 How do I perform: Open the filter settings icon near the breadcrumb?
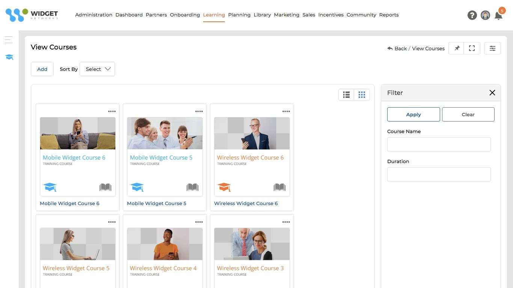pyautogui.click(x=492, y=48)
